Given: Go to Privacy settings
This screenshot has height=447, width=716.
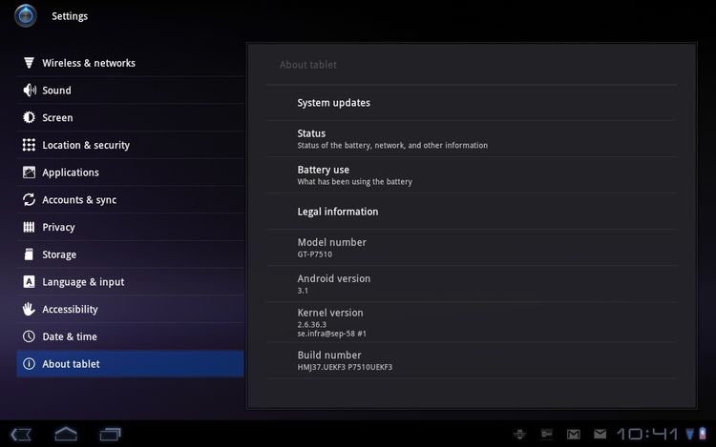Looking at the screenshot, I should (58, 228).
